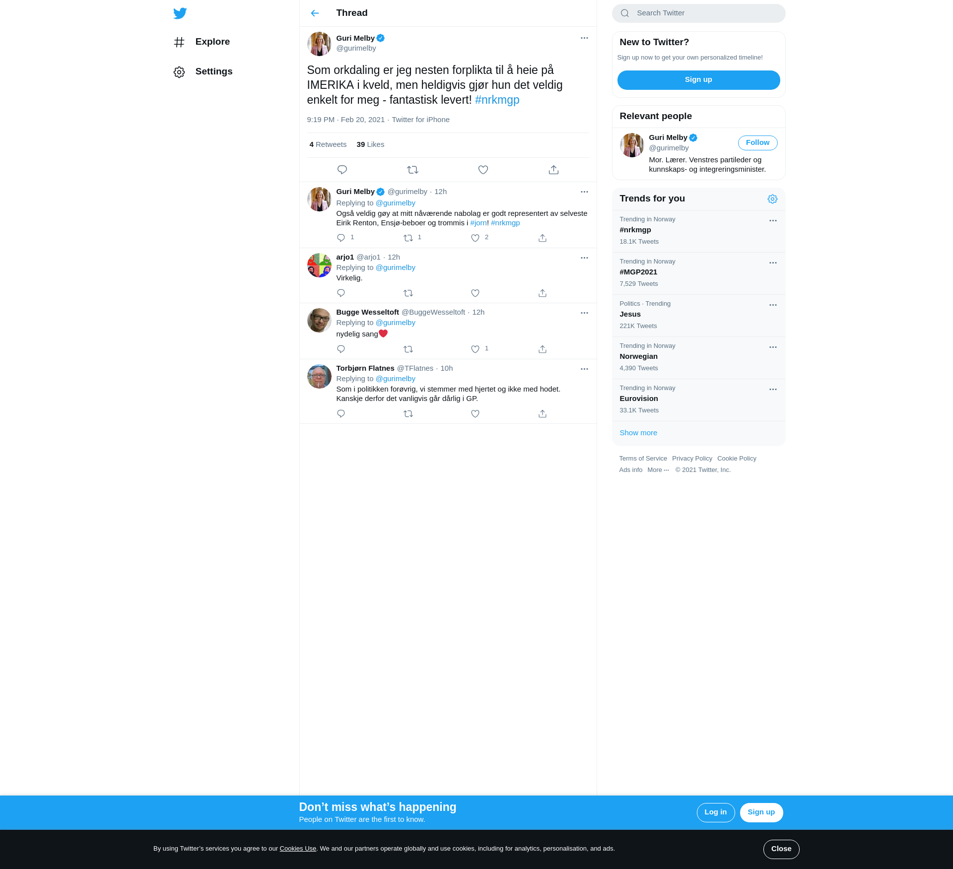The height and width of the screenshot is (869, 953).
Task: Click arjo1's profile avatar
Action: tap(319, 265)
